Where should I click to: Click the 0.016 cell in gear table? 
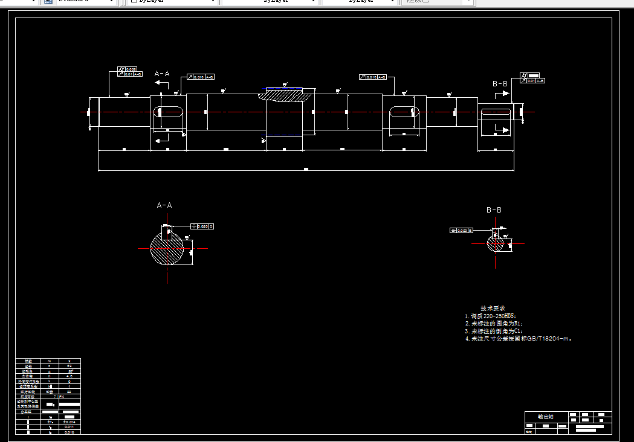point(70,432)
